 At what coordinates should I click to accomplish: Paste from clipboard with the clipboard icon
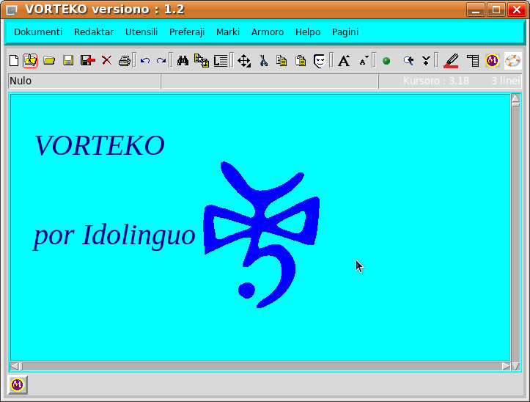click(301, 61)
